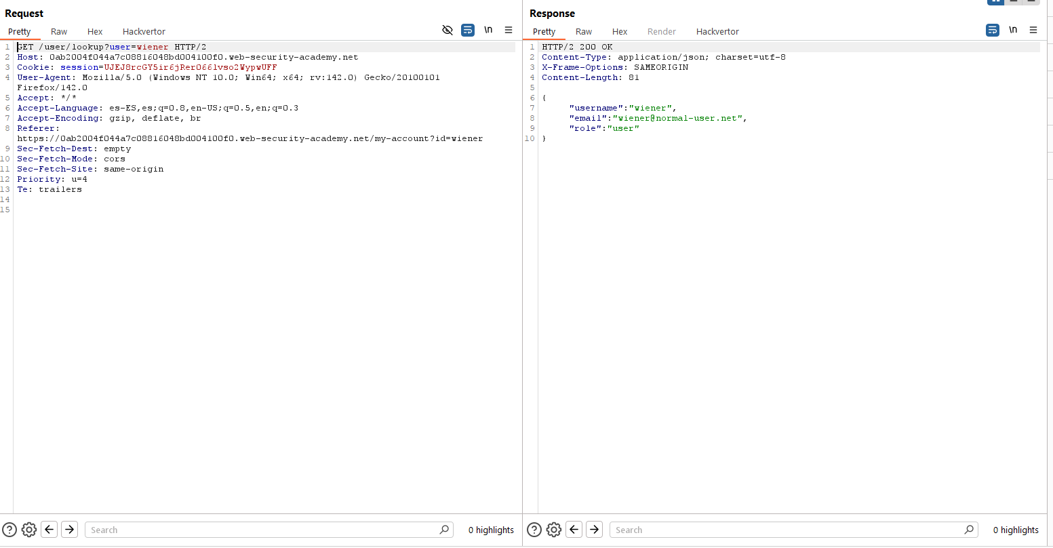The width and height of the screenshot is (1053, 548).
Task: Click magnifier icon in Response search field
Action: pyautogui.click(x=969, y=530)
